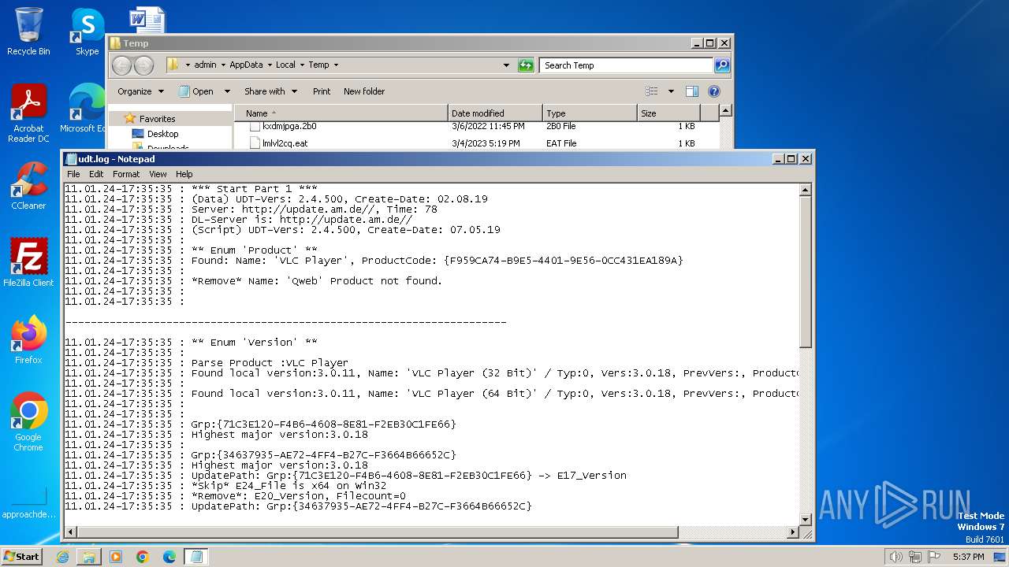Open Edge from the taskbar
This screenshot has height=567, width=1009.
[x=169, y=557]
